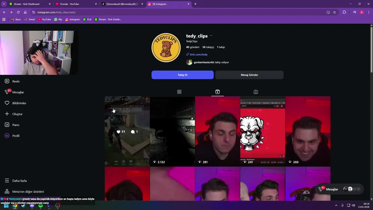373x210 pixels.
Task: Go back in browser history
Action: point(4,12)
